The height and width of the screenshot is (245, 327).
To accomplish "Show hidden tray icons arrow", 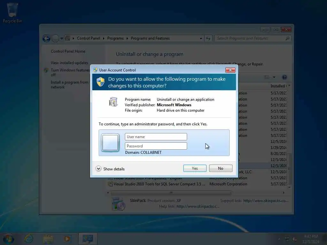I will 279,239.
